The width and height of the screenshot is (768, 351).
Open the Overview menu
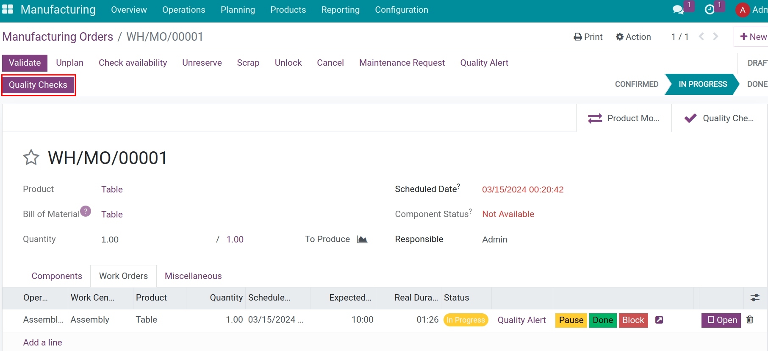click(129, 10)
